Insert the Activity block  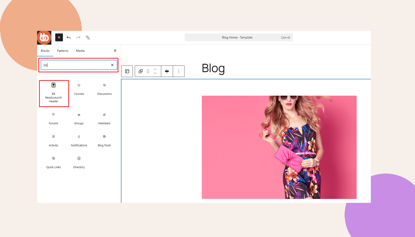[53, 141]
